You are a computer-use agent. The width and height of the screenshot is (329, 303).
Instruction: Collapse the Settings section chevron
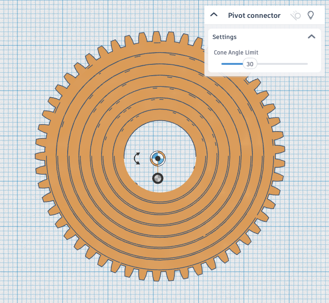[311, 37]
